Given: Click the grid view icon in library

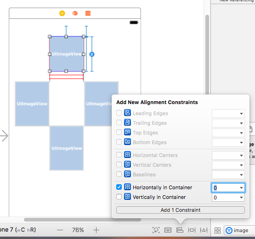Looking at the screenshot, I should 217,230.
